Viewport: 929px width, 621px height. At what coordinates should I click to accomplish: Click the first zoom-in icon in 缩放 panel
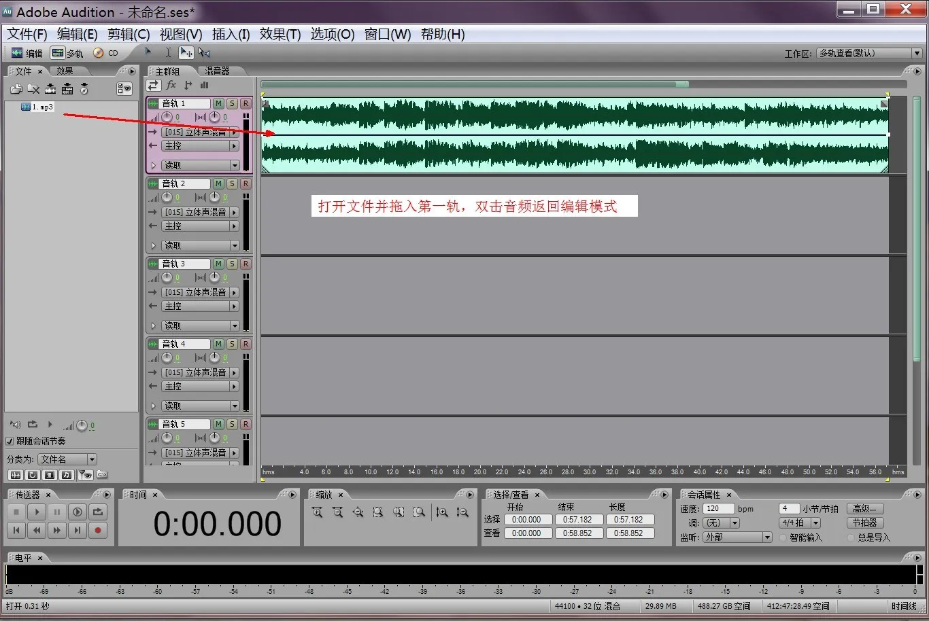pyautogui.click(x=318, y=513)
